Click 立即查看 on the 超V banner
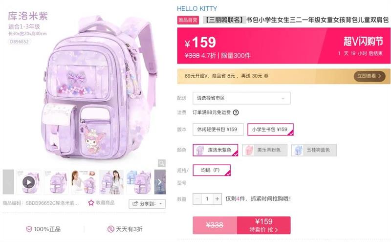 (x=369, y=76)
